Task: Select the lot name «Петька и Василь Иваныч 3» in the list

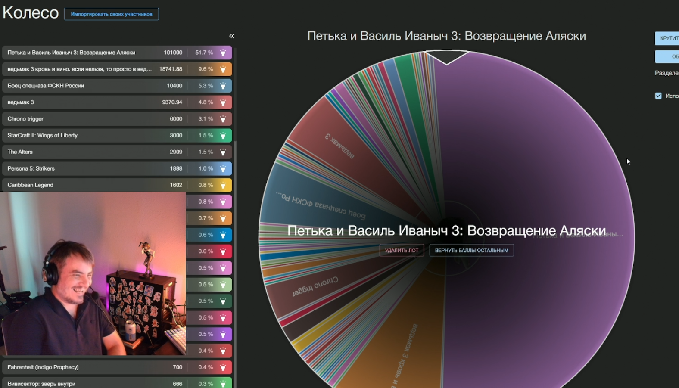Action: point(72,53)
